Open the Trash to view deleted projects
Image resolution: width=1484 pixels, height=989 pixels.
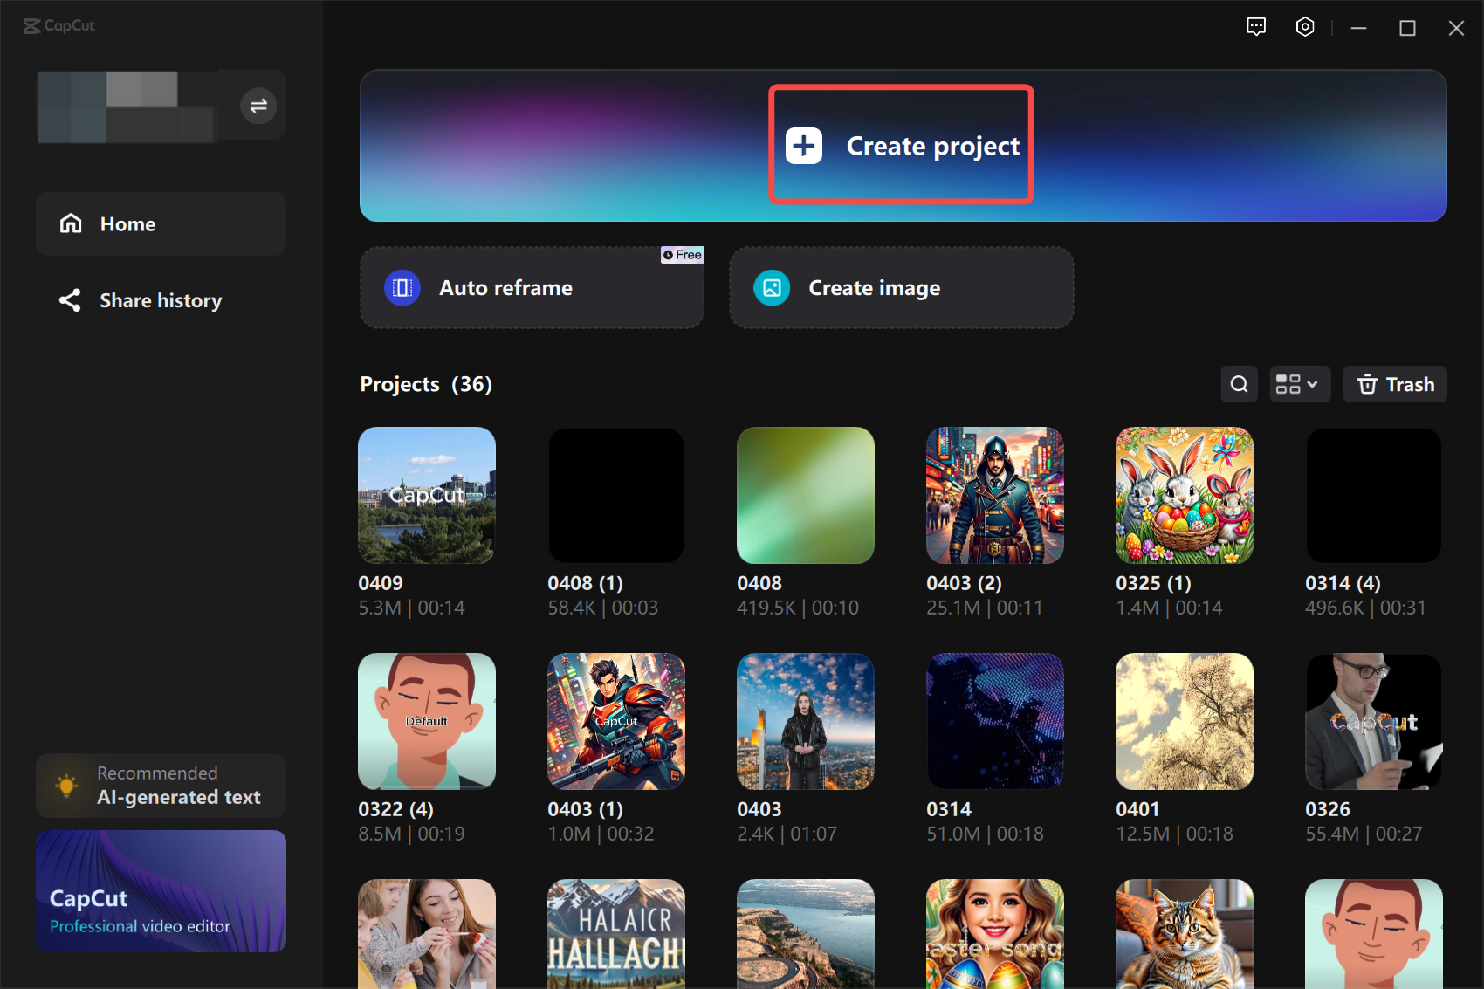pyautogui.click(x=1394, y=384)
